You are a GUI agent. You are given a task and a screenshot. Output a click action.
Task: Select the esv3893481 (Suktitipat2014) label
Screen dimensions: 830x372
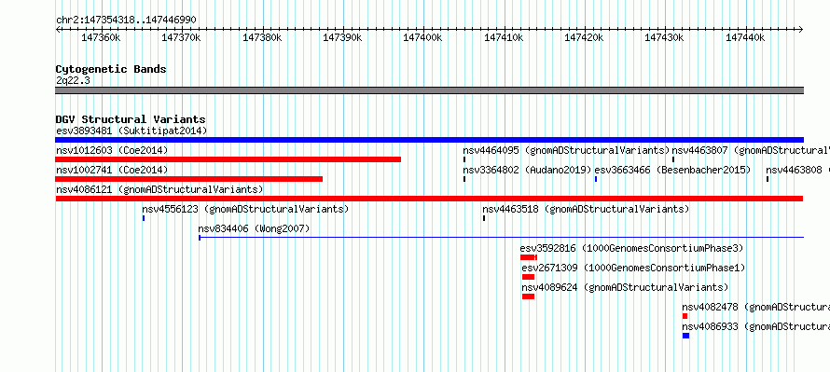[x=131, y=131]
